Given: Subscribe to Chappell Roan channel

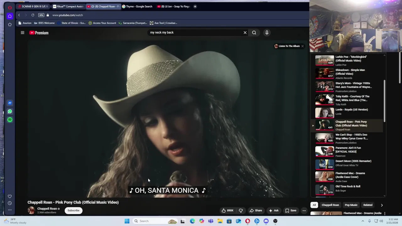Looking at the screenshot, I should point(73,211).
